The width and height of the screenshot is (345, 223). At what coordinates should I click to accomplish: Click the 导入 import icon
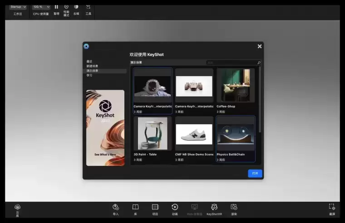point(115,207)
